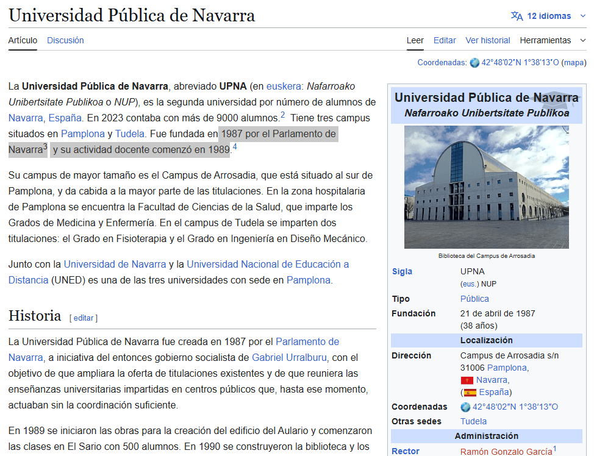The image size is (594, 456).
Task: Open the mapa link
Action: pyautogui.click(x=573, y=63)
